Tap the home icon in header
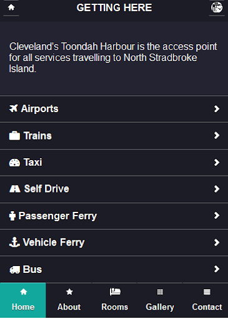The image size is (228, 319). point(11,7)
